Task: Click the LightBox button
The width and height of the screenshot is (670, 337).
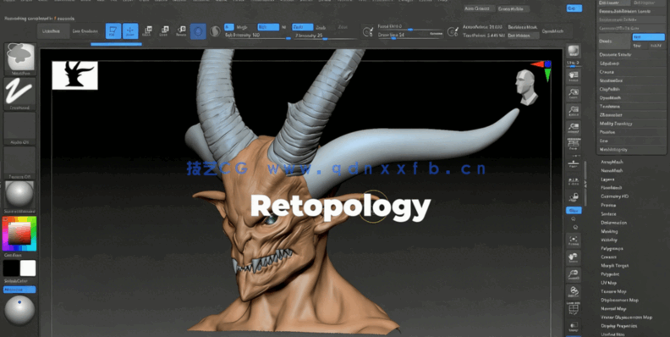Action: (x=53, y=31)
